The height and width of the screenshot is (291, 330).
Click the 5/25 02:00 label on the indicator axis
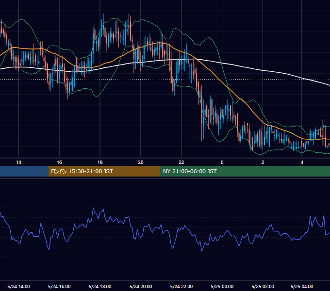pyautogui.click(x=263, y=286)
